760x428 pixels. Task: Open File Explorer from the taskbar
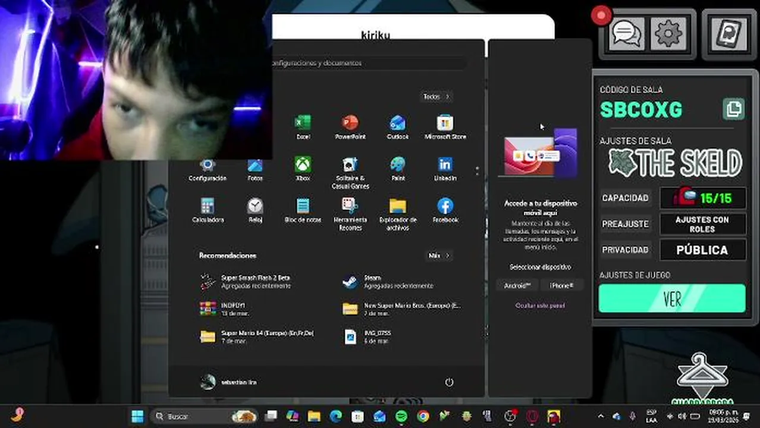pos(314,416)
